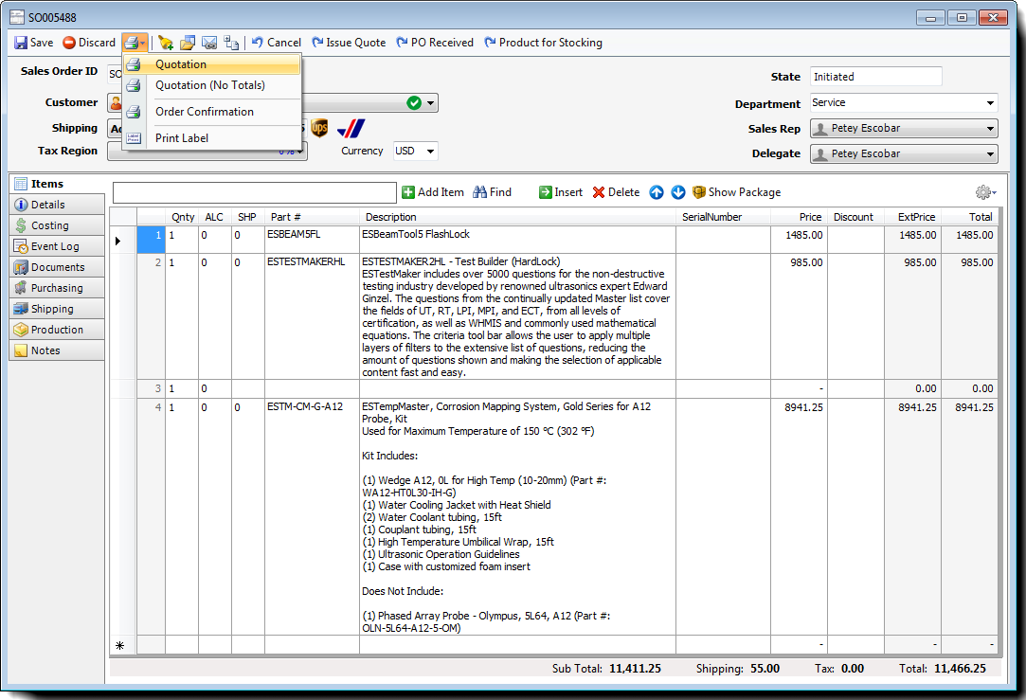Open the Delegate dropdown
Image resolution: width=1026 pixels, height=700 pixels.
990,154
